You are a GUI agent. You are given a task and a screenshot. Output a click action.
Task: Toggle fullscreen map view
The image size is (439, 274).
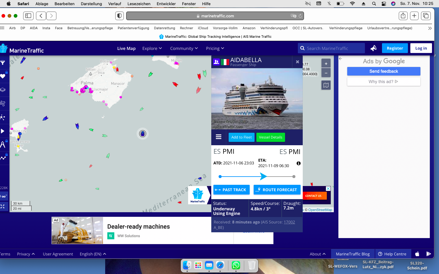(3, 206)
